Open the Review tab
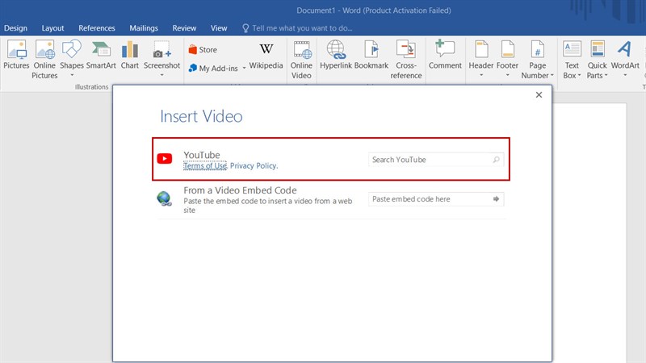 click(184, 28)
